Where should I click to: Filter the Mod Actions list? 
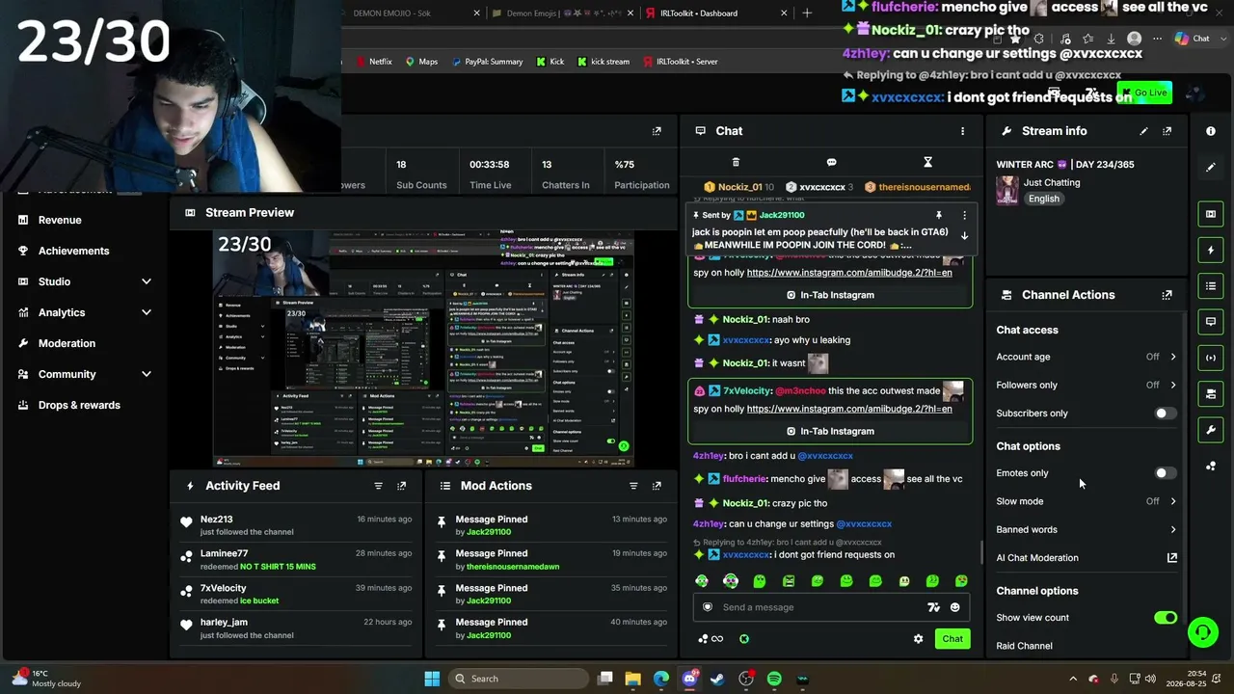[633, 486]
